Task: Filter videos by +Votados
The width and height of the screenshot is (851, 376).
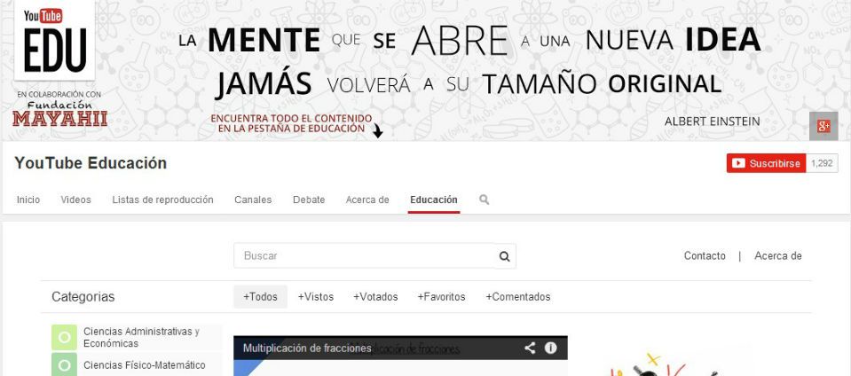Action: click(x=375, y=297)
